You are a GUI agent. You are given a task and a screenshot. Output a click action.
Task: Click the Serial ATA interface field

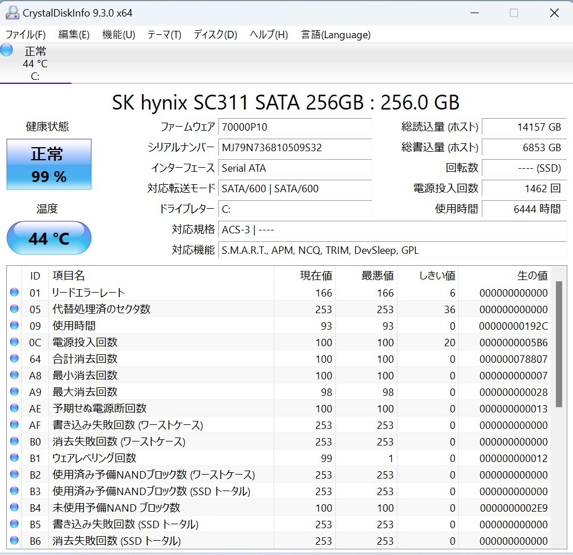295,168
